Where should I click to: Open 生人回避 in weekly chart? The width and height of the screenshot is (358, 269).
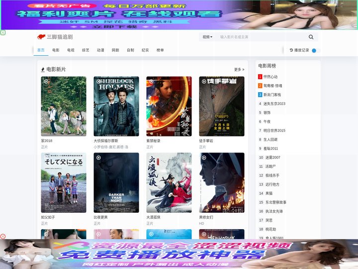coord(270,139)
